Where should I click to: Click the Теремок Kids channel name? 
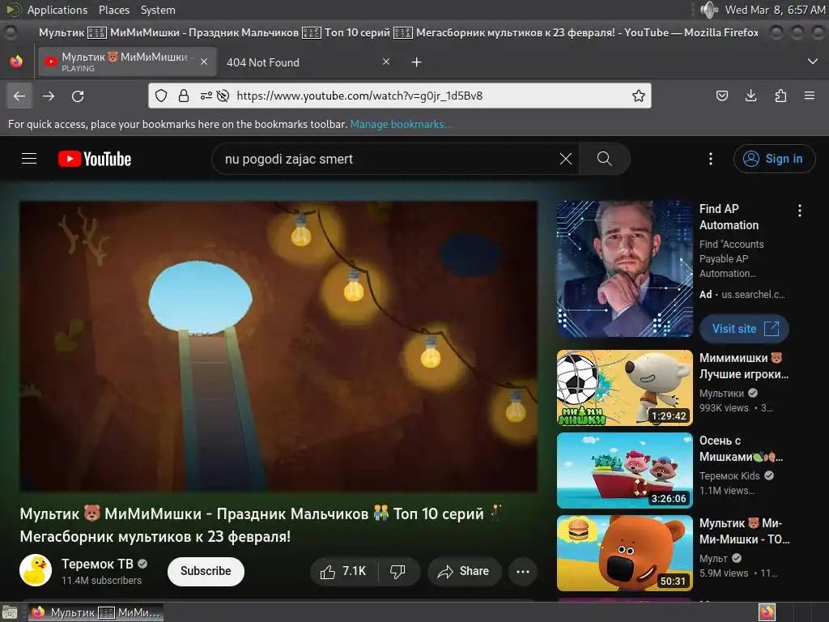(729, 476)
